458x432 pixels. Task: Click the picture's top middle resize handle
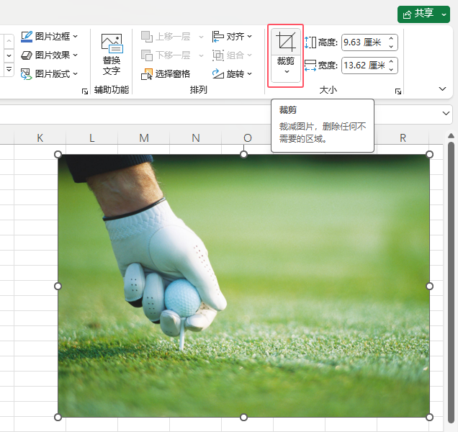(243, 154)
